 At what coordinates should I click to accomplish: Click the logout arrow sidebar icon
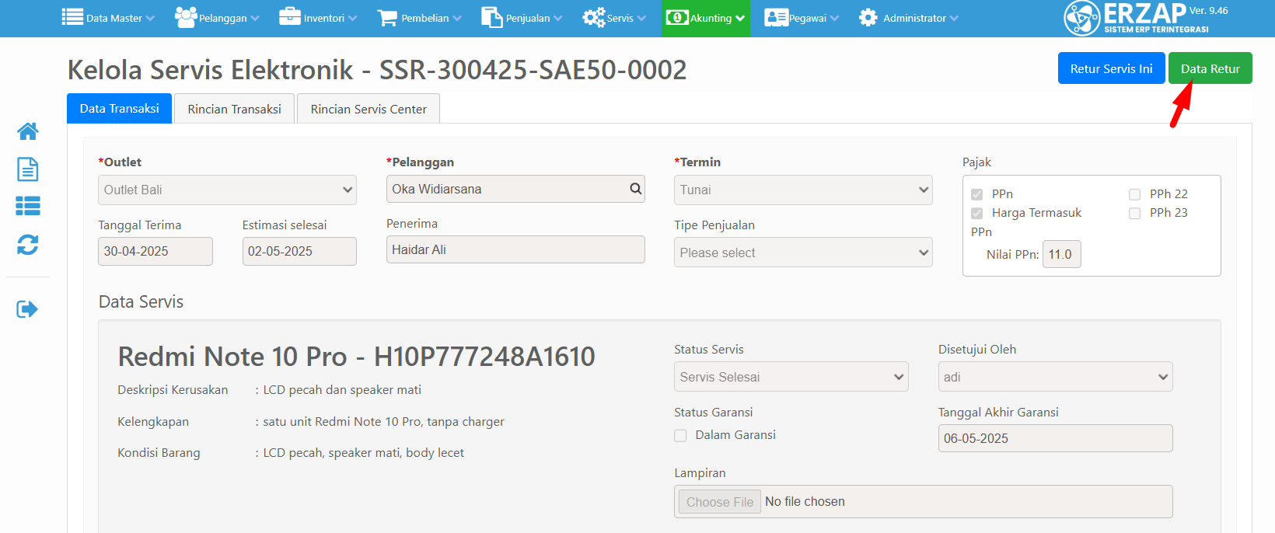[28, 309]
